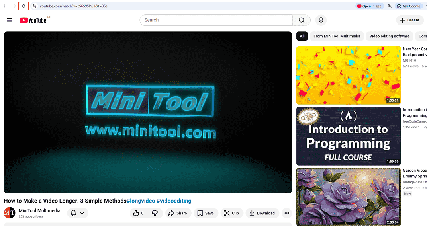This screenshot has height=226, width=427.
Task: Click the Download button
Action: click(x=262, y=213)
